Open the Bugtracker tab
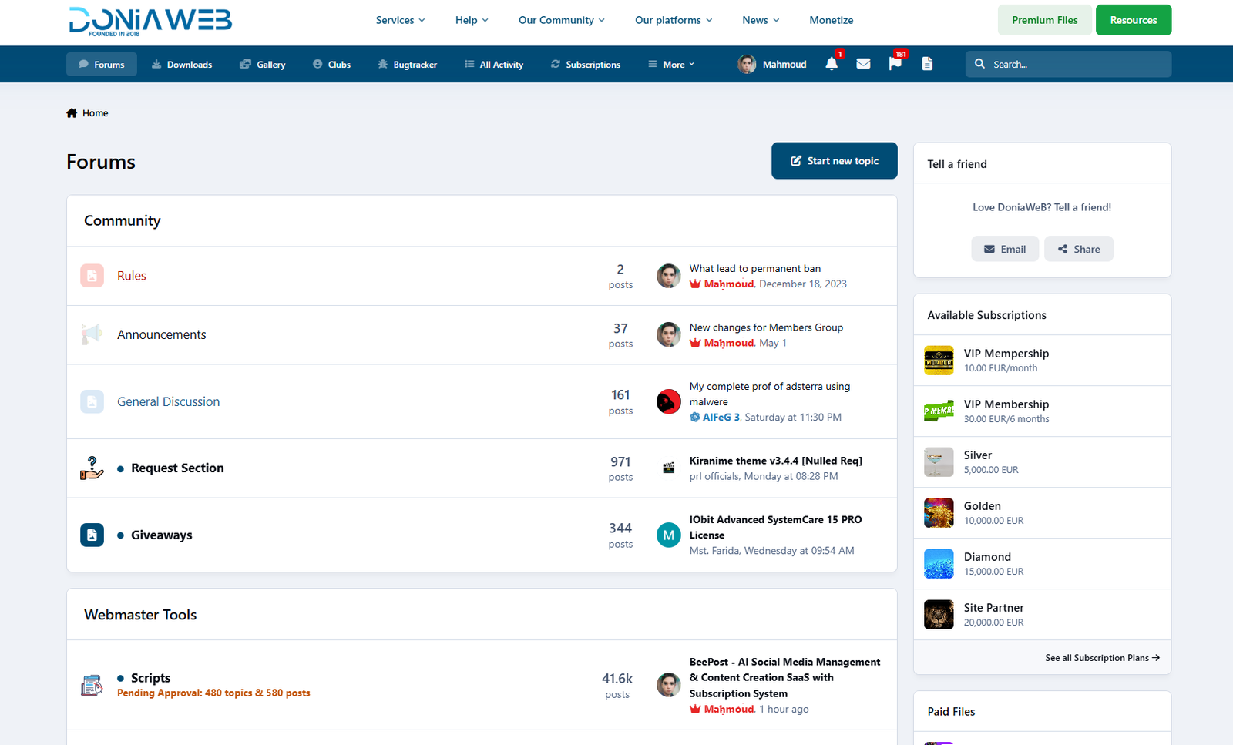Viewport: 1233px width, 745px height. click(407, 65)
